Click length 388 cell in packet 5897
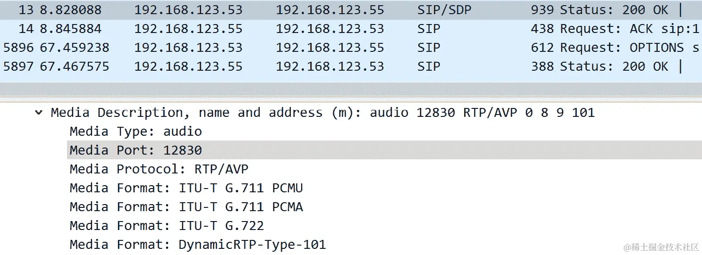Viewport: 702px width, 255px height. (542, 66)
